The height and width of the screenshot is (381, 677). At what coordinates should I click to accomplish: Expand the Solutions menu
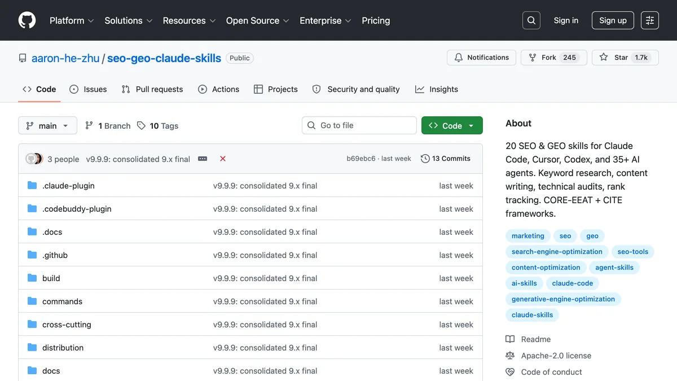[129, 20]
